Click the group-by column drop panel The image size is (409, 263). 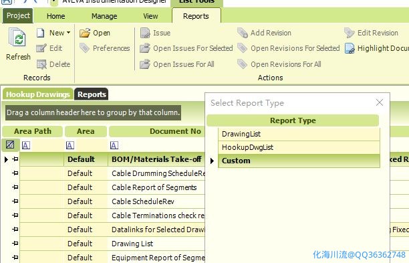93,112
